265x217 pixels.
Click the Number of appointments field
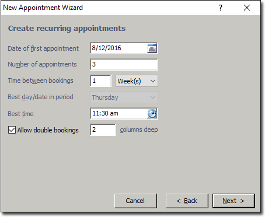[x=124, y=64]
